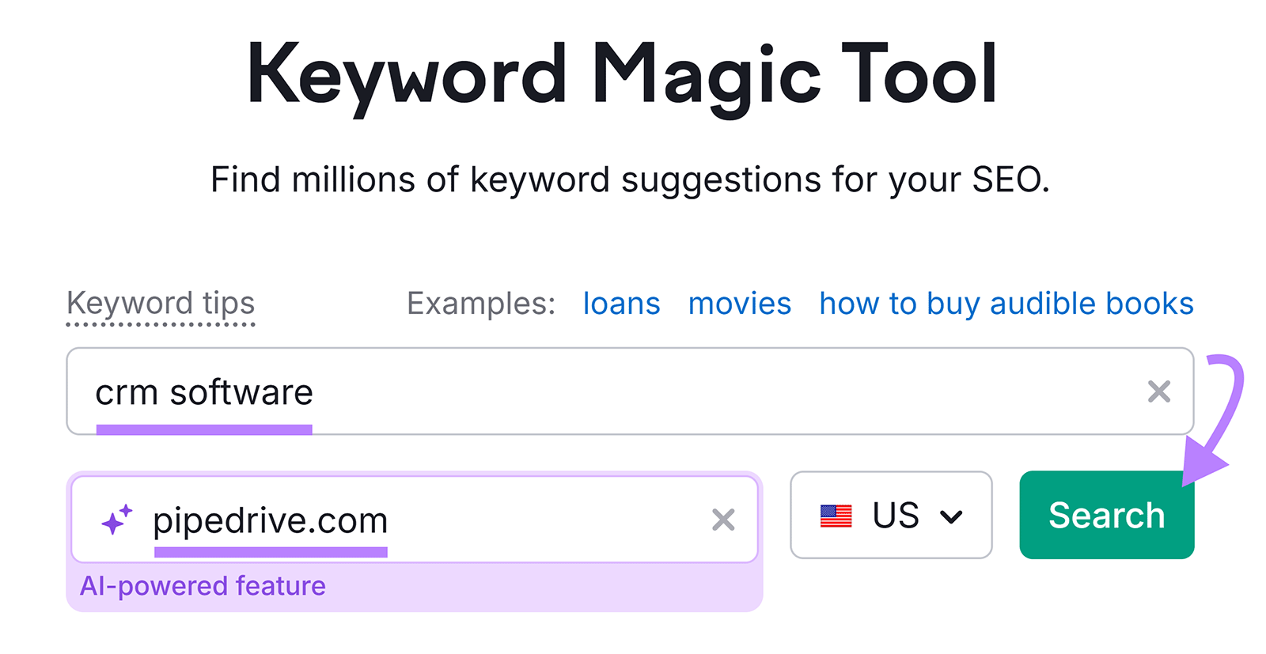The image size is (1266, 654).
Task: Choose the 'loans' example keyword
Action: point(621,304)
